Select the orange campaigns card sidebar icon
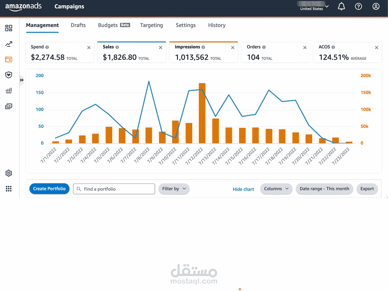Image resolution: width=388 pixels, height=291 pixels. (x=9, y=59)
